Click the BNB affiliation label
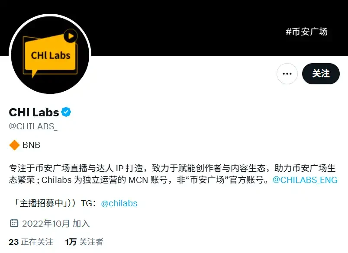The height and width of the screenshot is (253, 348). (x=31, y=145)
